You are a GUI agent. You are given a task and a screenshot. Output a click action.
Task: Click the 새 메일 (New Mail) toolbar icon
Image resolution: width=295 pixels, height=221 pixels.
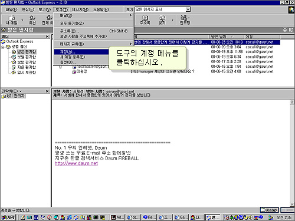(x=11, y=20)
